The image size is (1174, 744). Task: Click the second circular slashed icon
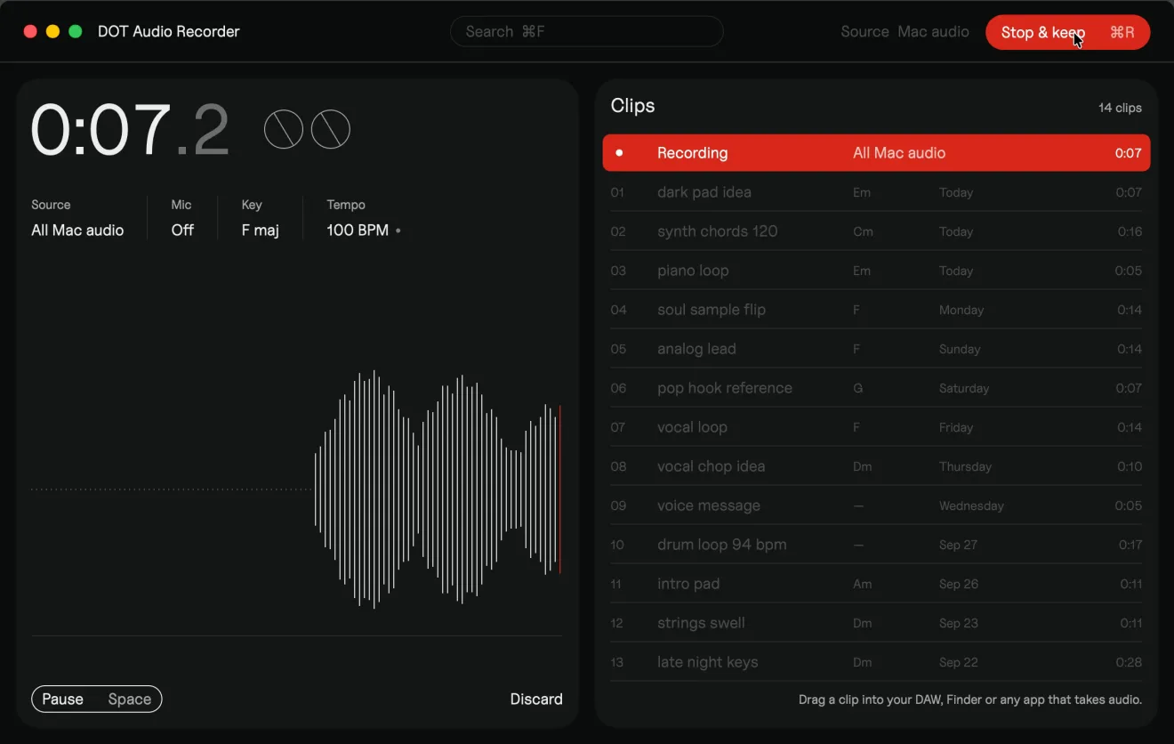tap(331, 130)
